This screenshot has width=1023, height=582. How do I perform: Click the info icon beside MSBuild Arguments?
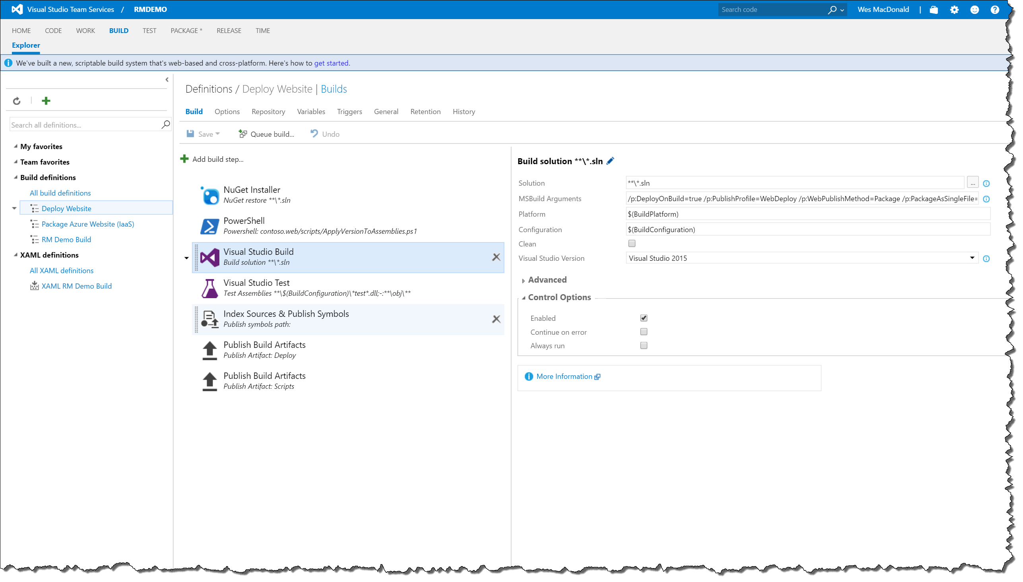(x=986, y=199)
